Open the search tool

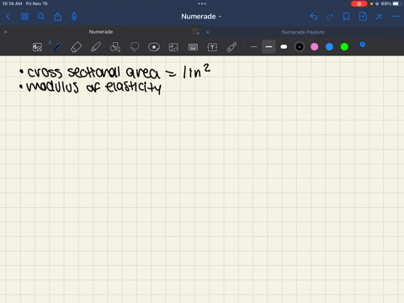(41, 17)
